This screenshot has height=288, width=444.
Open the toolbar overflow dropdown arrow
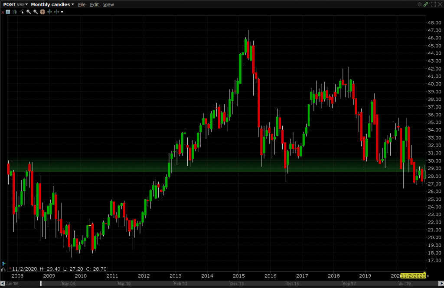(62, 12)
